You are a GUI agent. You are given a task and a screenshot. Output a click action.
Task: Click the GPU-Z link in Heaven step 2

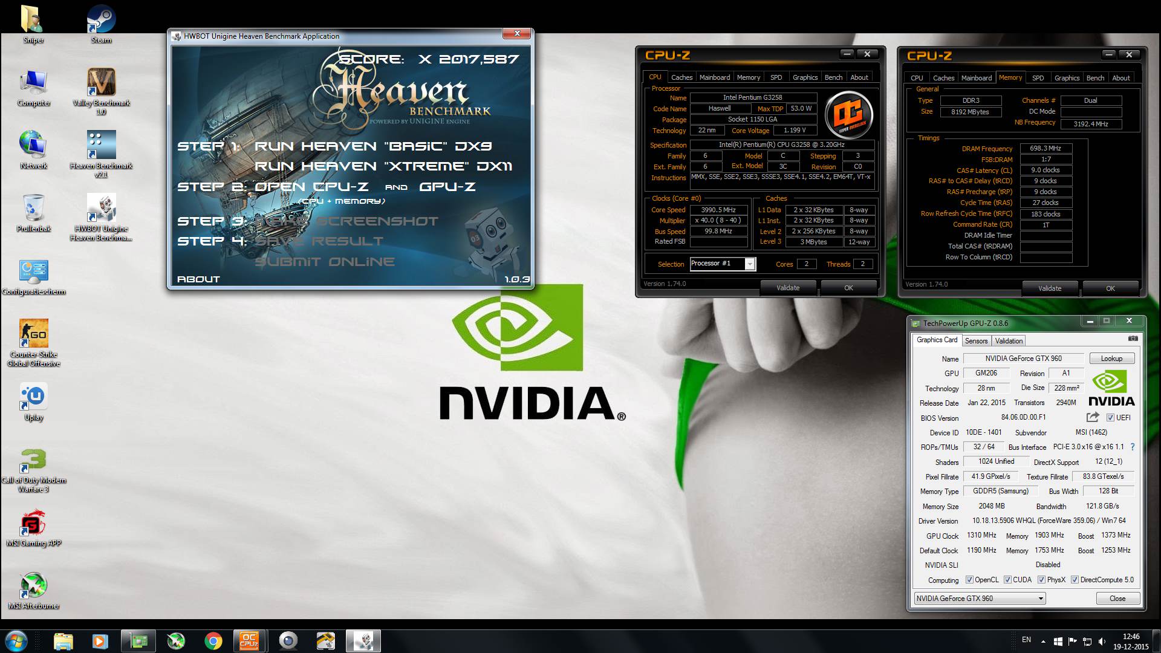447,187
